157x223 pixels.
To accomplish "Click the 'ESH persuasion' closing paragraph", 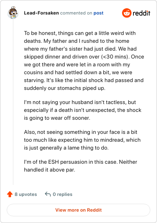I will click(80, 166).
